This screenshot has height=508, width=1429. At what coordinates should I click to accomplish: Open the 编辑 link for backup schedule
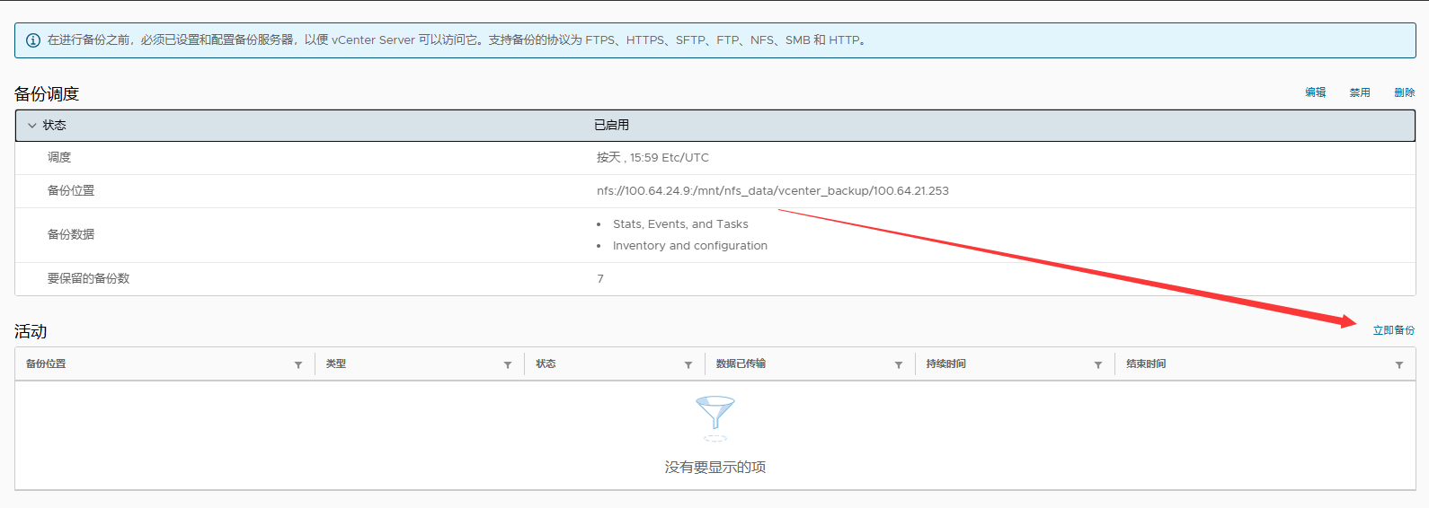pyautogui.click(x=1316, y=92)
